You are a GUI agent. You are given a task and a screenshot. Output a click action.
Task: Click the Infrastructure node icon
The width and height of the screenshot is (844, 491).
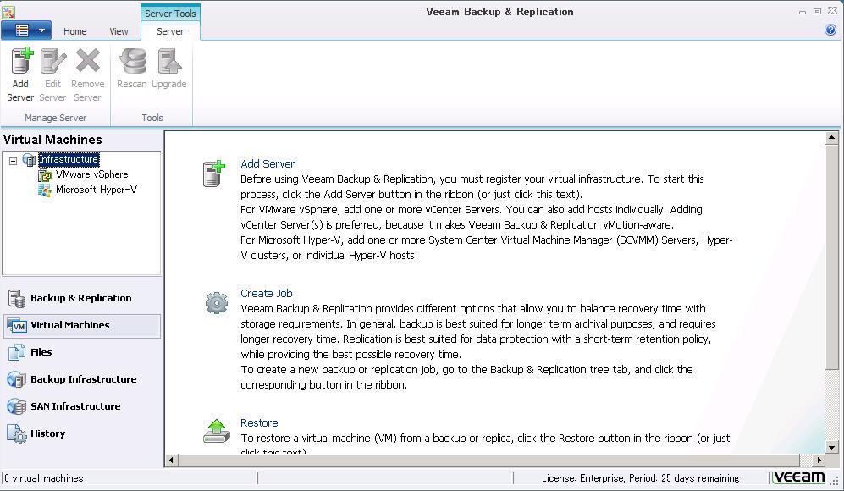point(29,160)
